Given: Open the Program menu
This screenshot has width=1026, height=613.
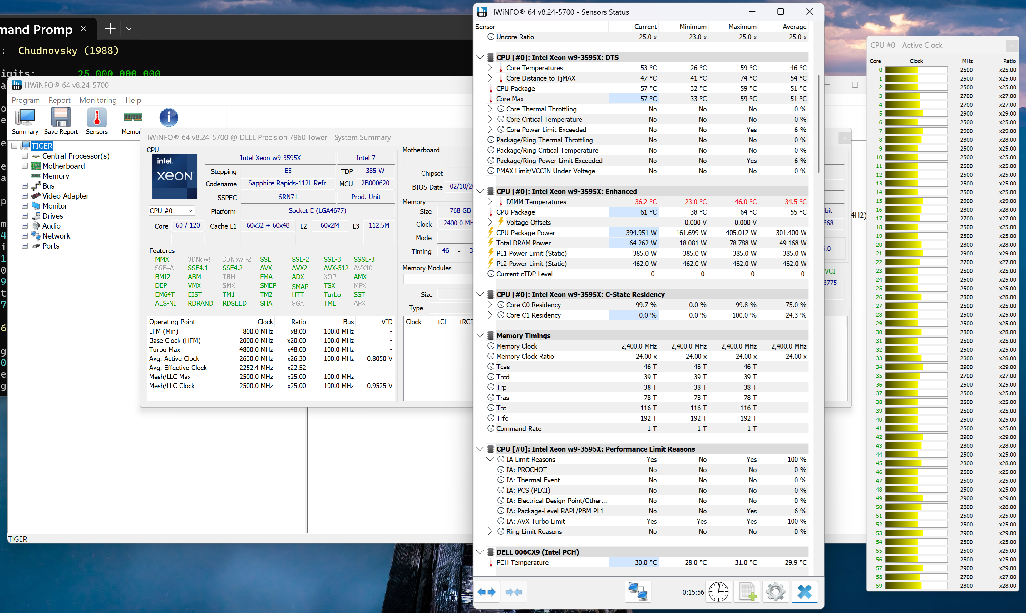Looking at the screenshot, I should tap(26, 100).
